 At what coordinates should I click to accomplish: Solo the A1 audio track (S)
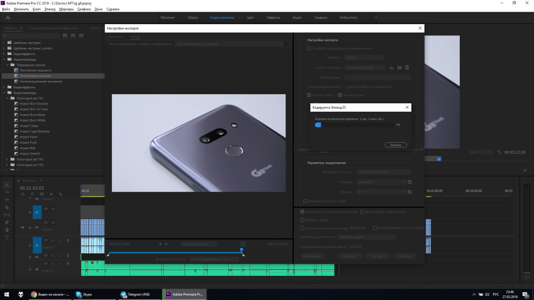click(x=60, y=240)
